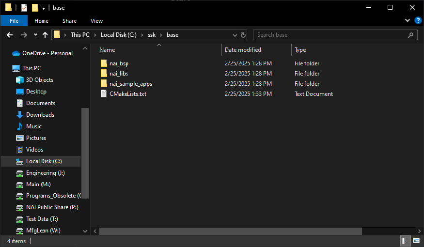The height and width of the screenshot is (247, 424).
Task: Switch to Large icons view layout
Action: 416,241
